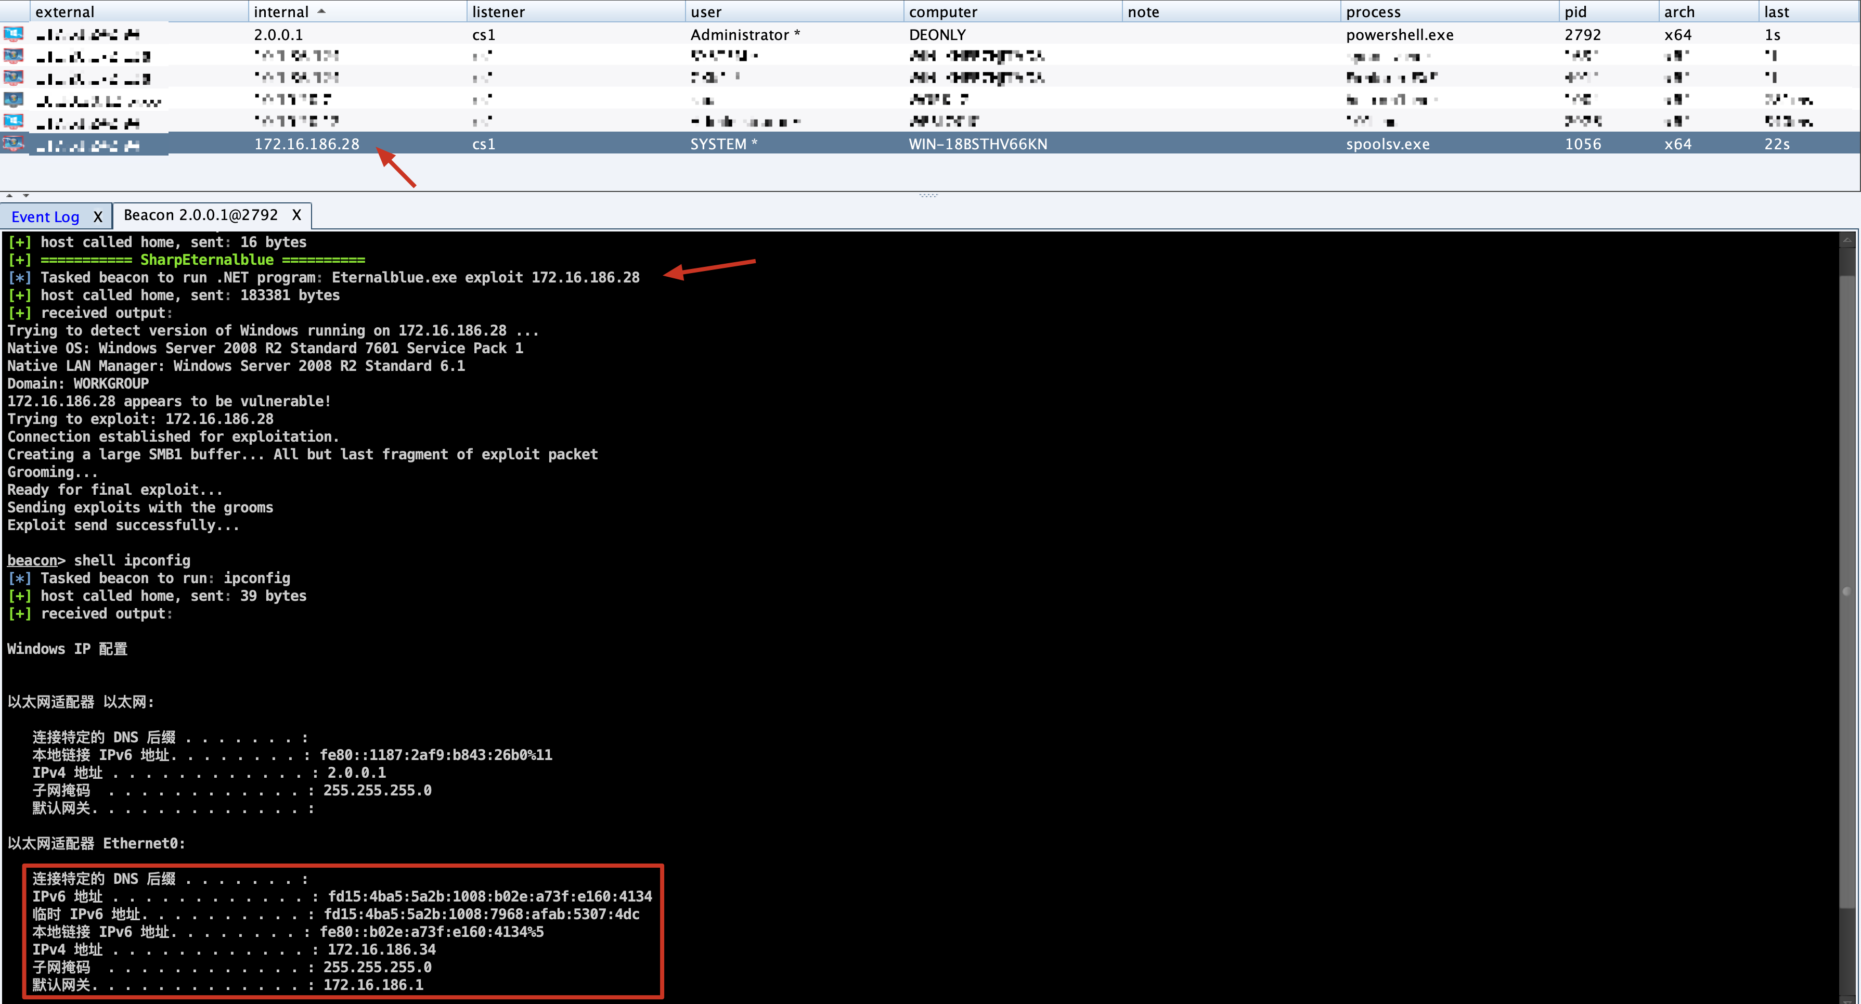
Task: Click the Administrator * user cell
Action: tap(745, 35)
